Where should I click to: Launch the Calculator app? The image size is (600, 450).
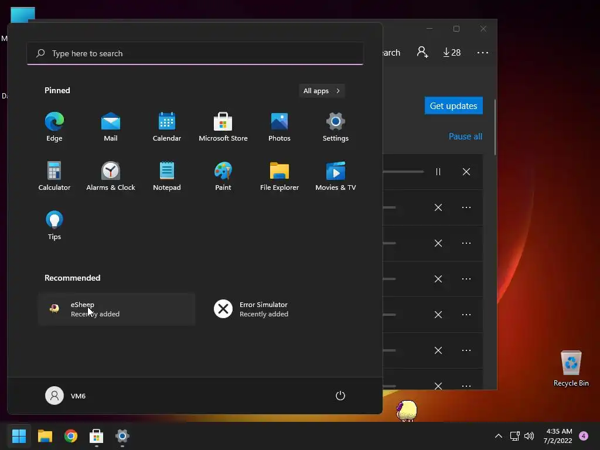pyautogui.click(x=54, y=176)
